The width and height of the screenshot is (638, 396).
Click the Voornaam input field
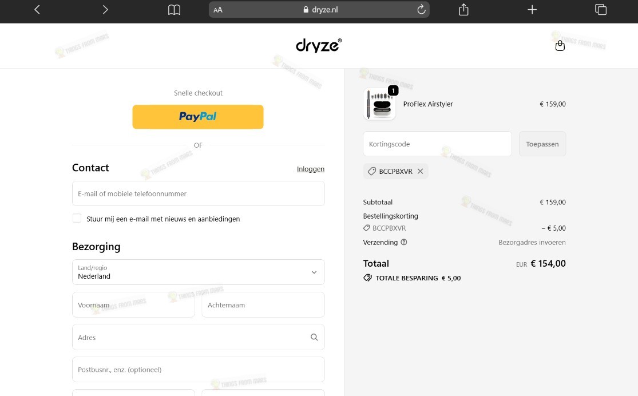(133, 304)
